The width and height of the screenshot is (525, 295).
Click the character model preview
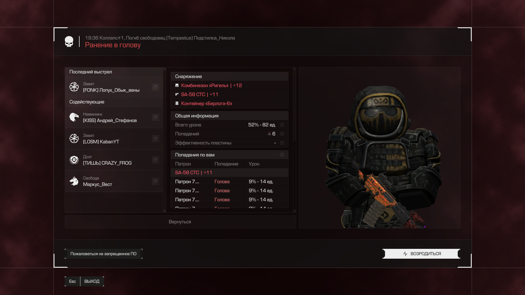[380, 148]
